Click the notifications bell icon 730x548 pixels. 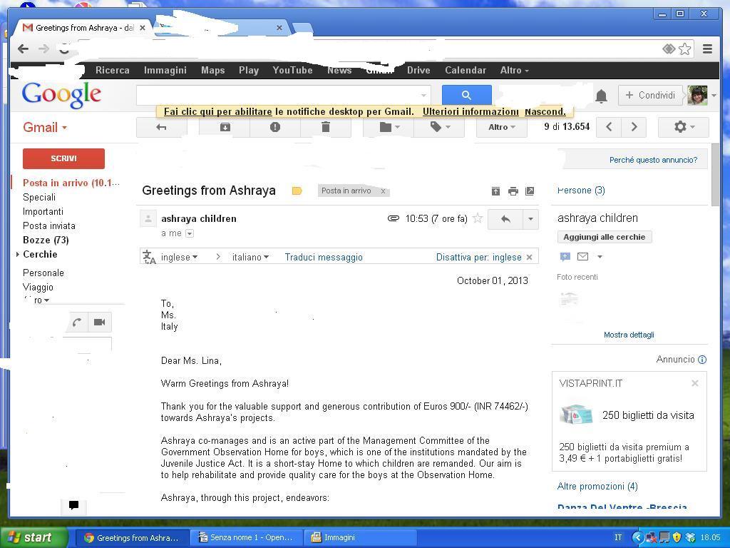[601, 96]
